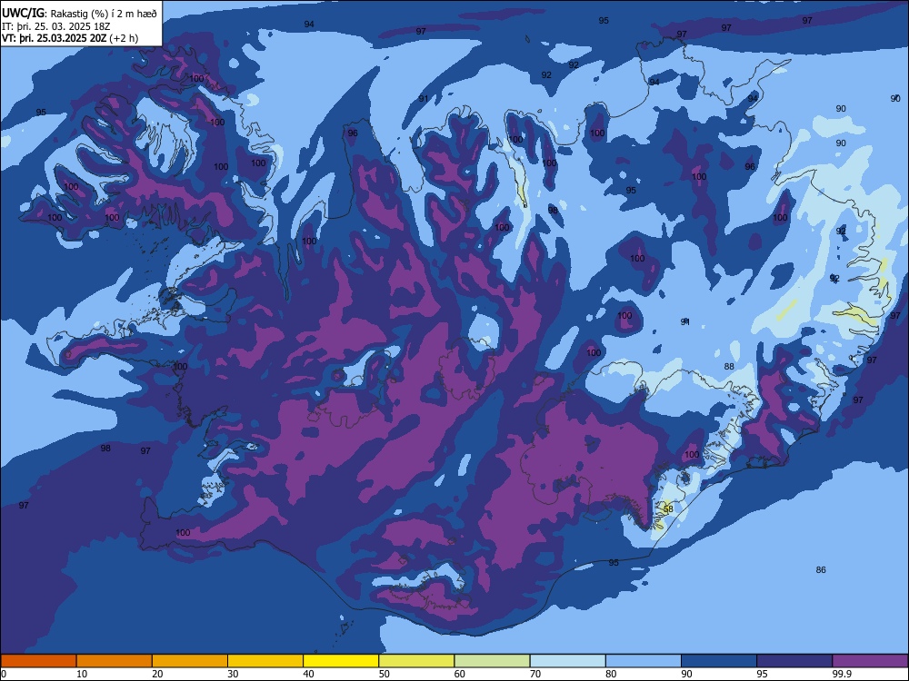Screen dimensions: 909x681
Task: Select the light blue 80–90 legend swatch
Action: coord(644,661)
